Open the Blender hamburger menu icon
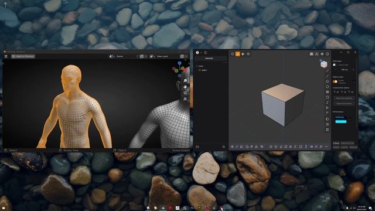Viewport: 375px width, 211px height. (x=6, y=56)
